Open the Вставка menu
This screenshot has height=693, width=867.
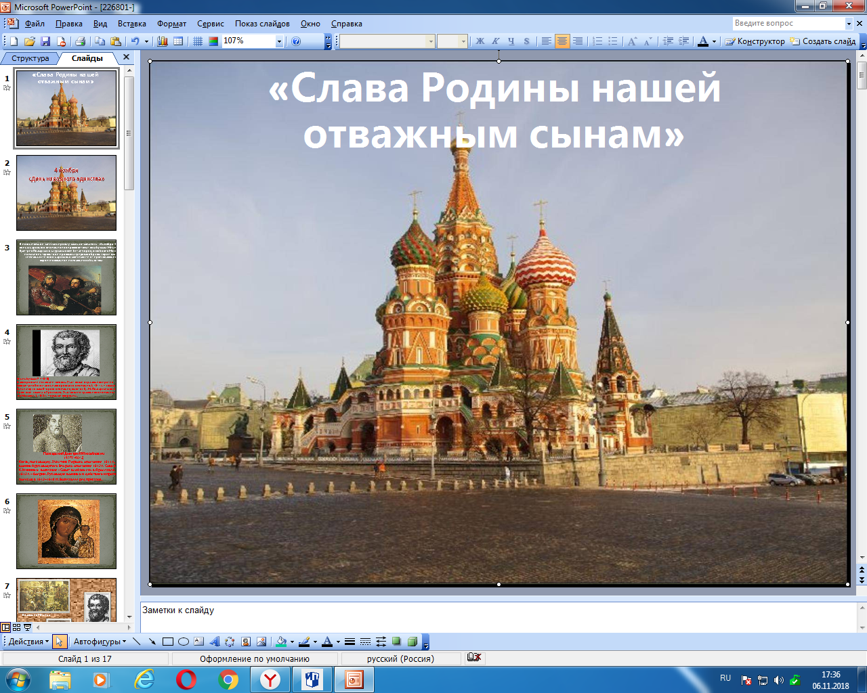coord(131,24)
